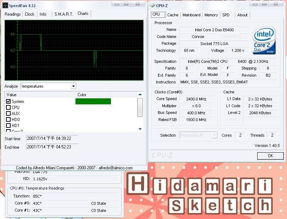Click the Core Speed 2400.0 MHz value

(x=196, y=99)
